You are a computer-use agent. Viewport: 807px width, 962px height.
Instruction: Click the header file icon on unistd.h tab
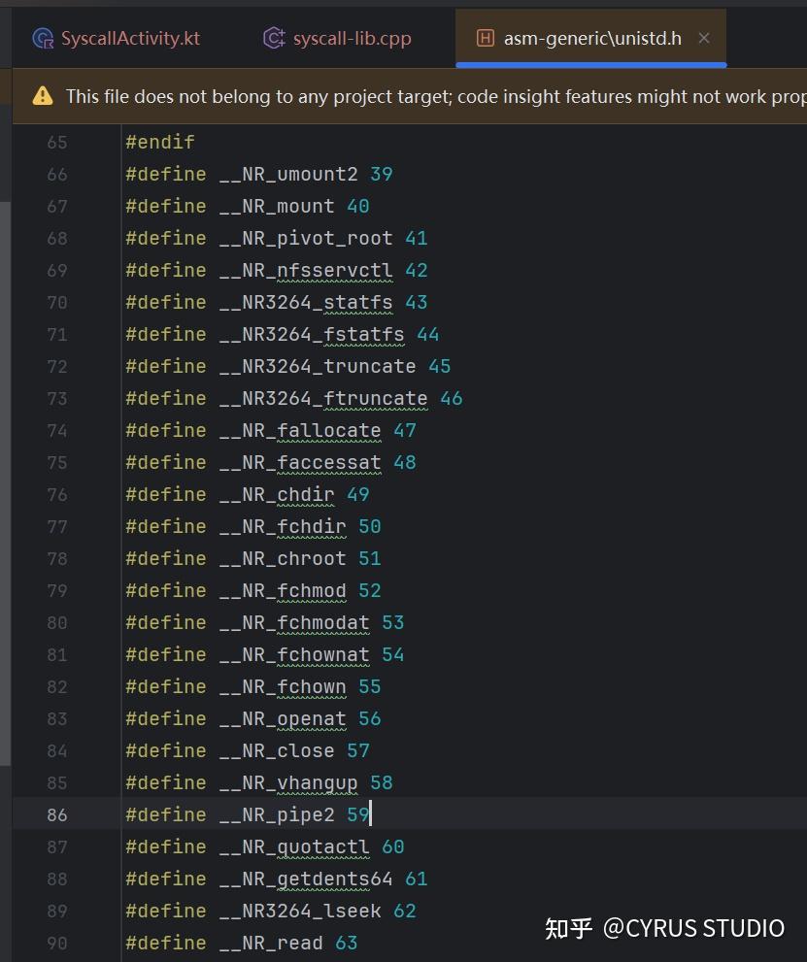[485, 39]
